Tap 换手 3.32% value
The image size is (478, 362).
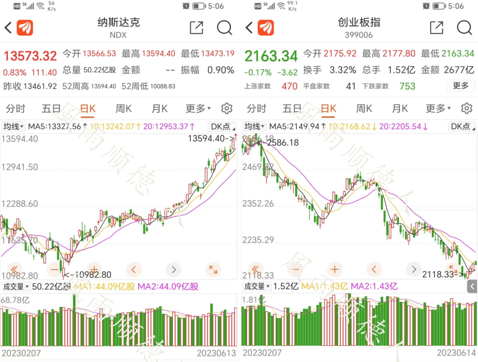coord(343,70)
